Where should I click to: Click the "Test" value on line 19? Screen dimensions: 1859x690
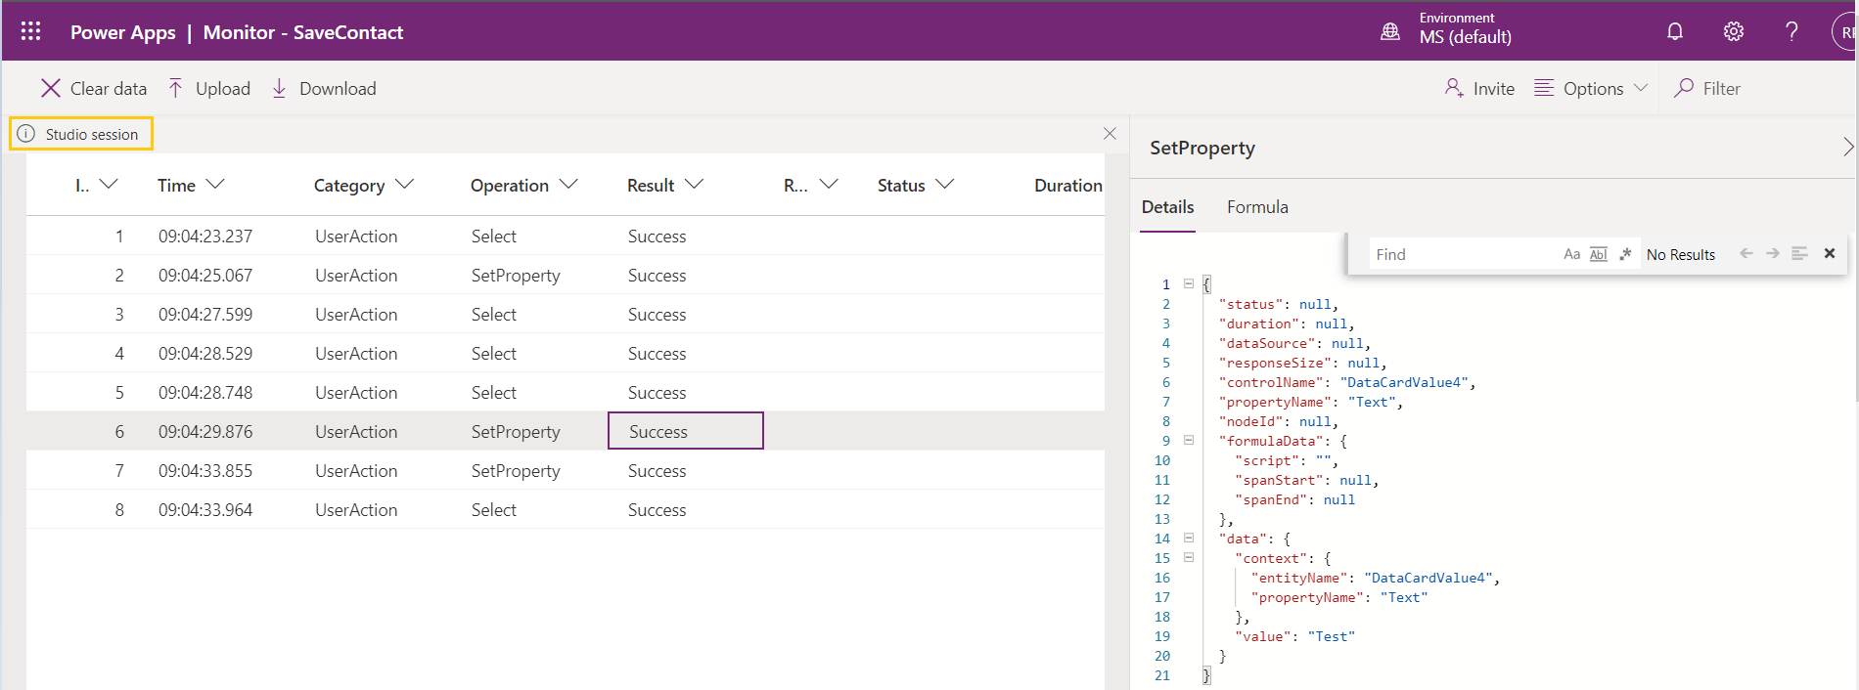[x=1331, y=636]
